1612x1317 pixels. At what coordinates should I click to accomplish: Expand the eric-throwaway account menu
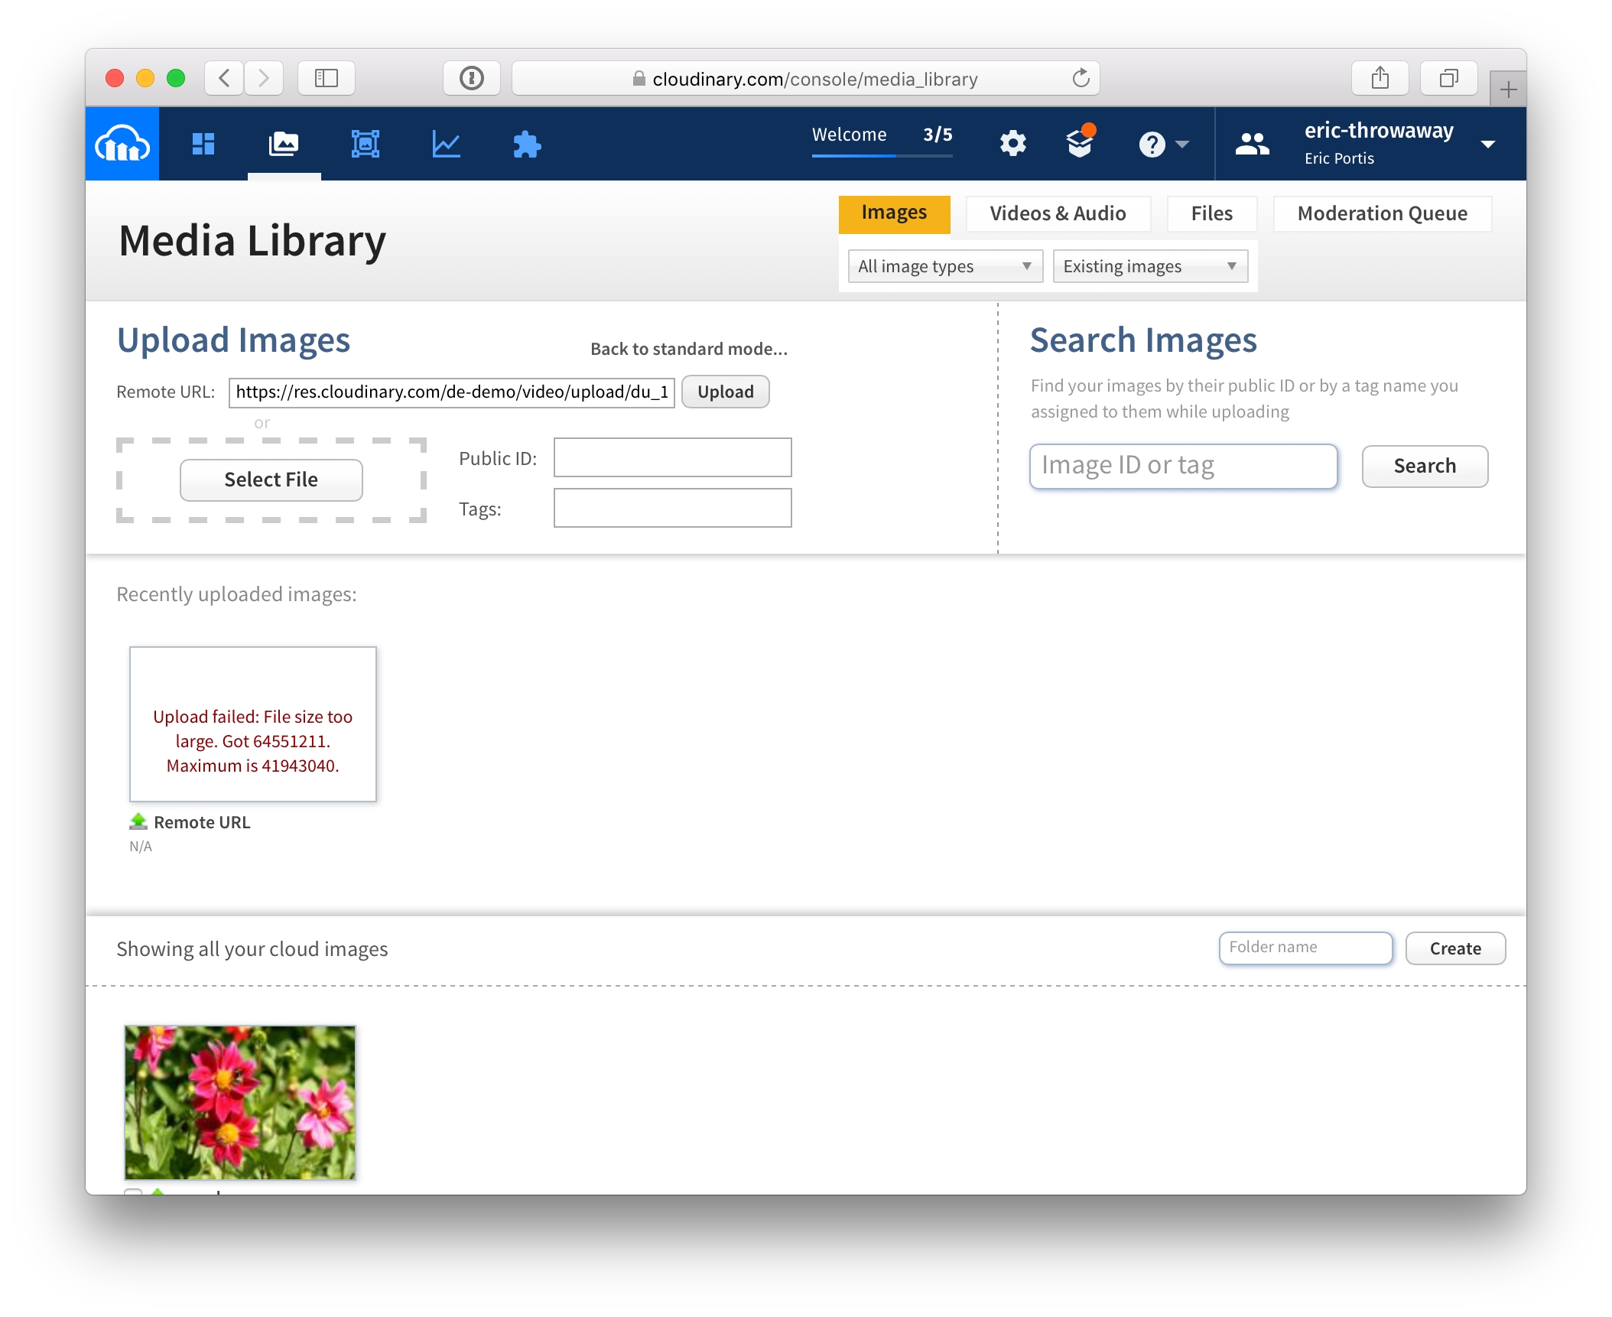[x=1487, y=144]
